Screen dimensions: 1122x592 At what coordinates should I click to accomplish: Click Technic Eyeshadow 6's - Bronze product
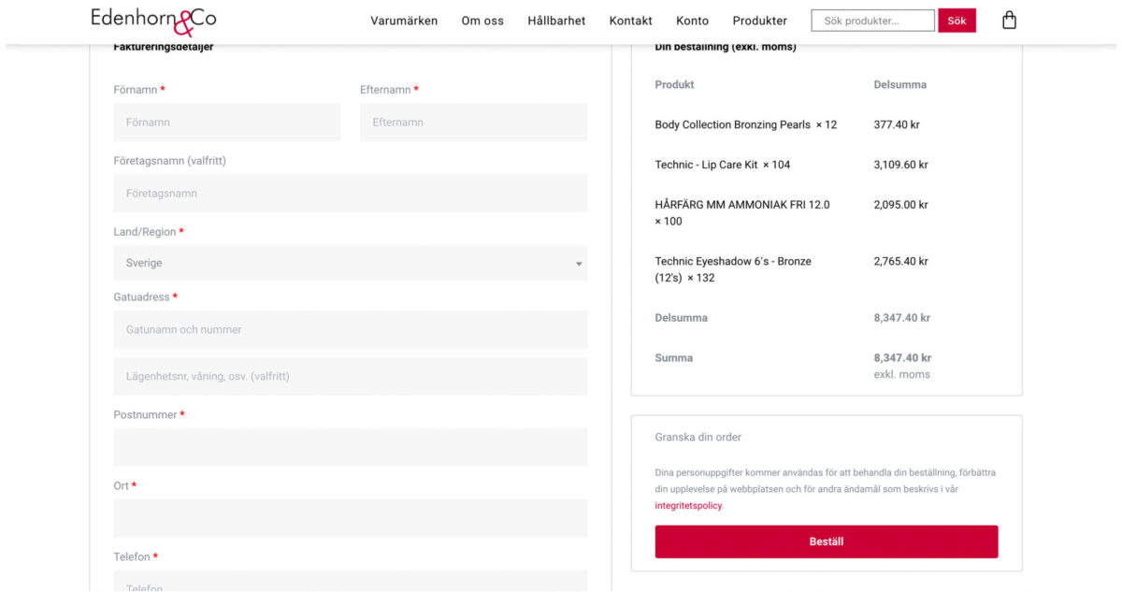(733, 270)
